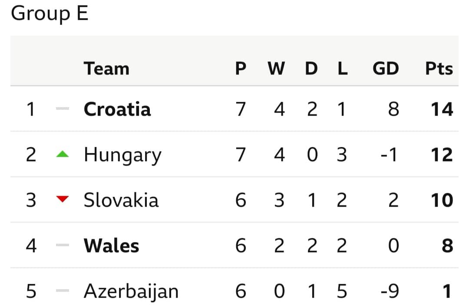Image resolution: width=469 pixels, height=306 pixels.
Task: Click the Group E heading
Action: (x=50, y=13)
